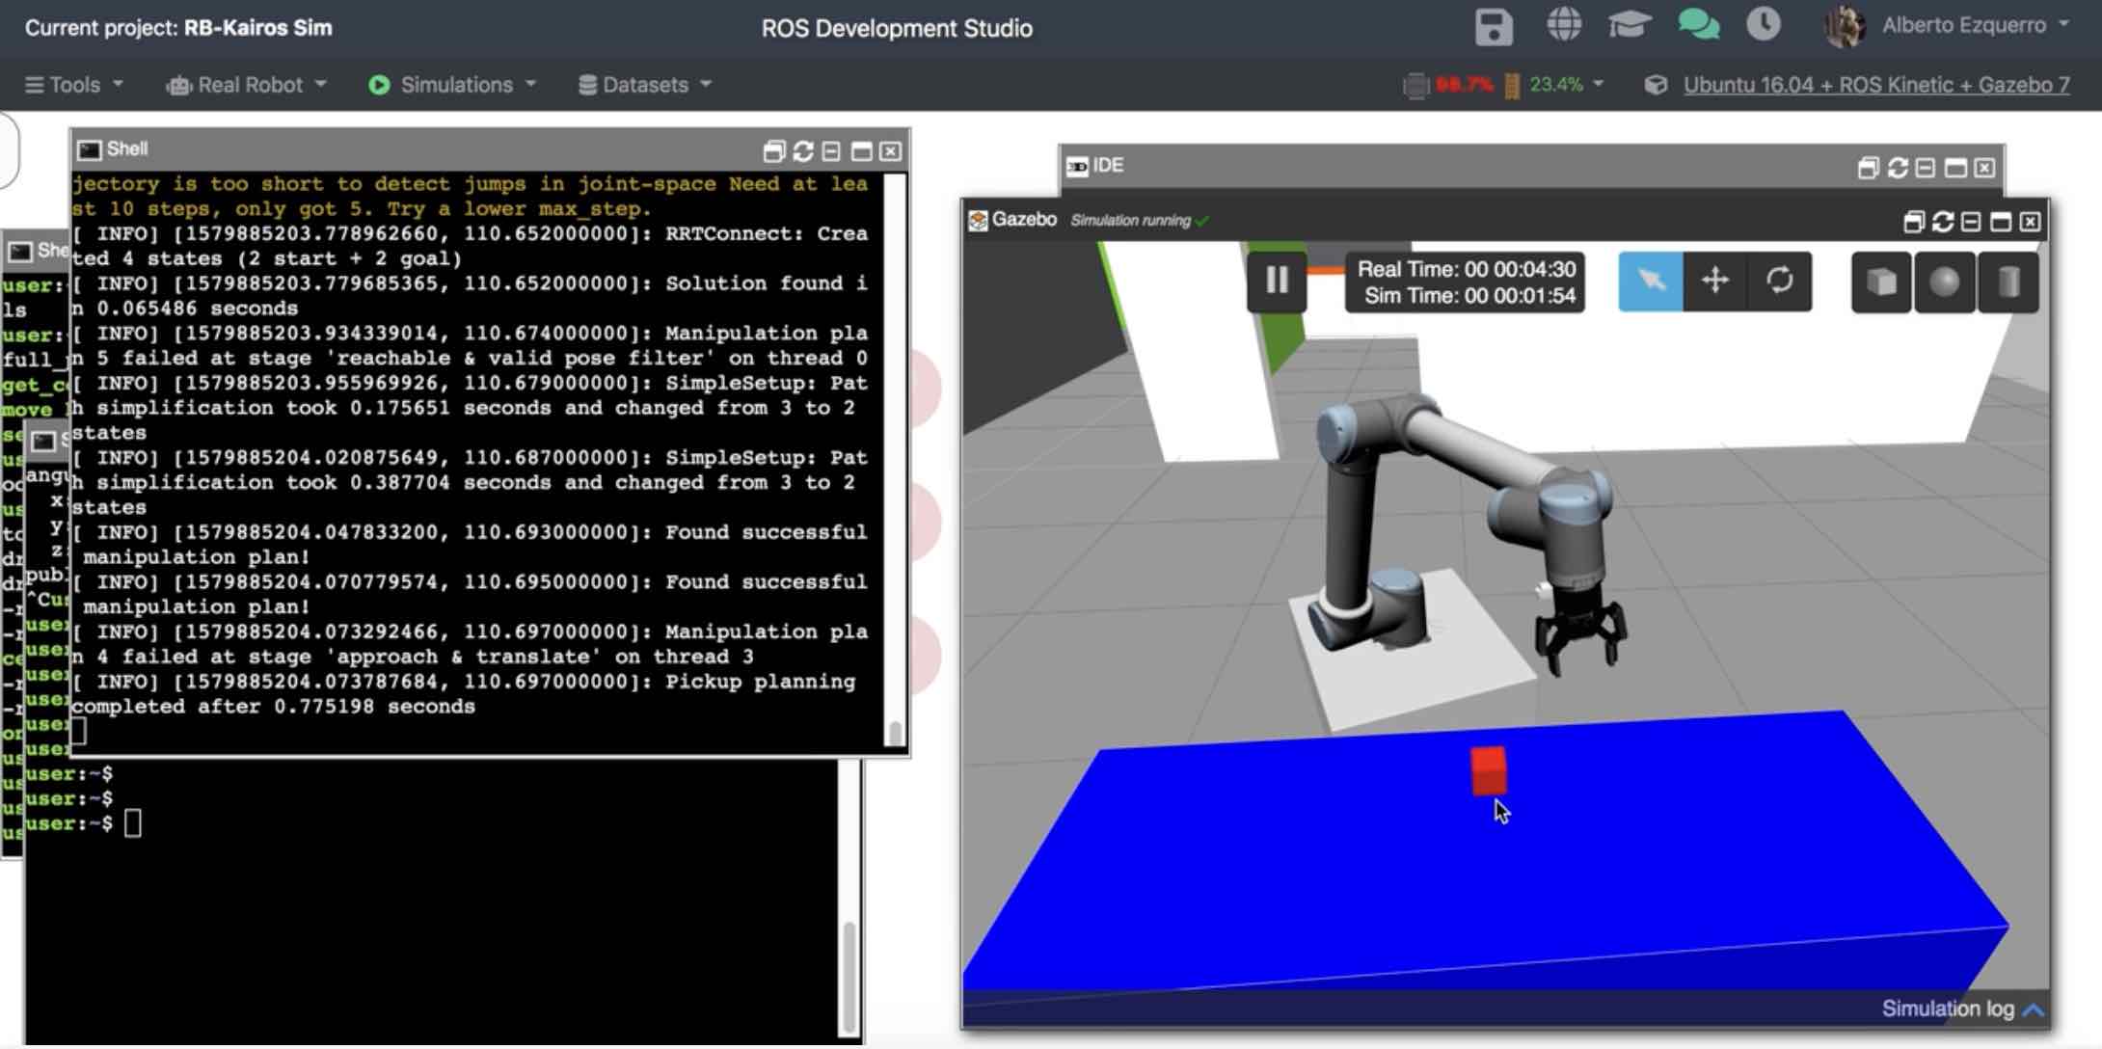Click the user avatar picture
Image resolution: width=2102 pixels, height=1049 pixels.
click(x=1845, y=25)
